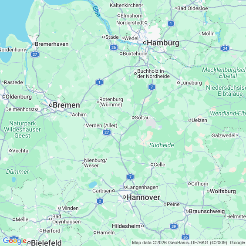
Task: Click the Hamburg city marker
Action: pyautogui.click(x=145, y=43)
